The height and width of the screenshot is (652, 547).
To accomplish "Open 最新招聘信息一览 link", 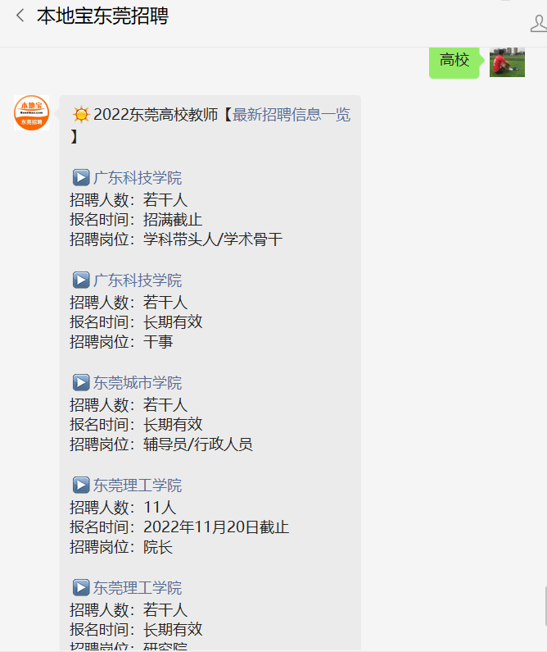I will tap(292, 115).
